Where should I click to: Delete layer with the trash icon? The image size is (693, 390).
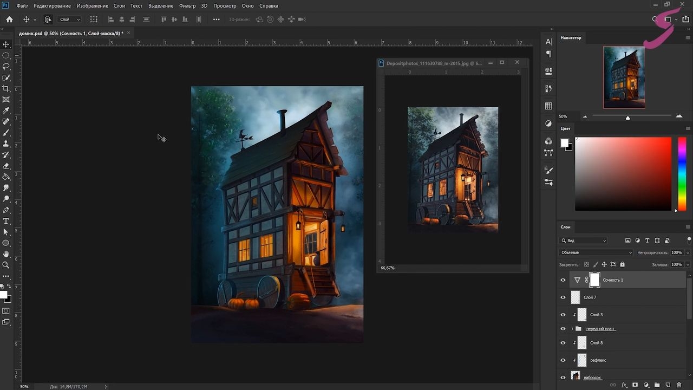(x=679, y=385)
